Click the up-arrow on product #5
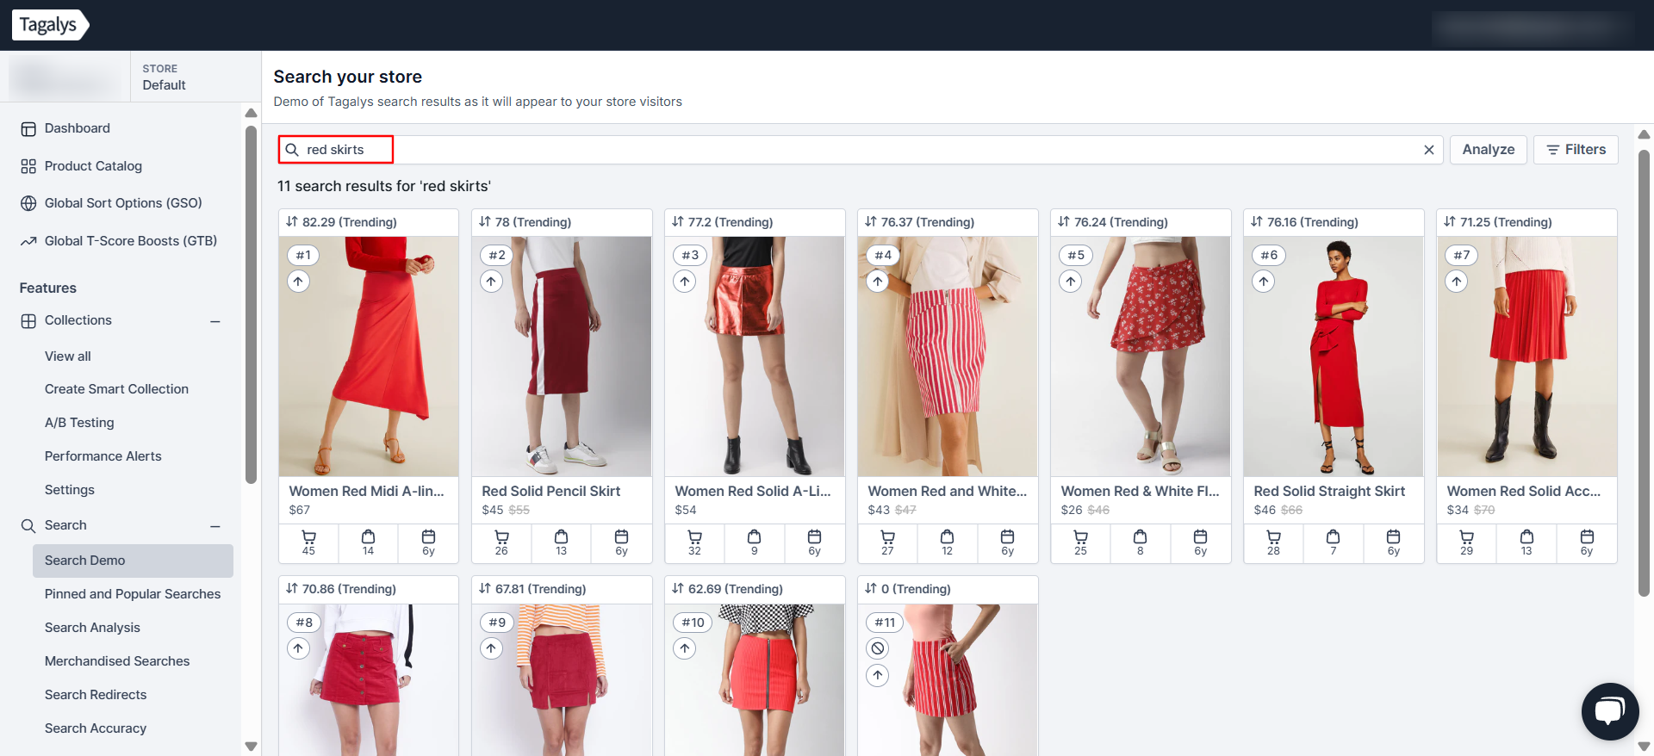The width and height of the screenshot is (1654, 756). click(x=1070, y=282)
